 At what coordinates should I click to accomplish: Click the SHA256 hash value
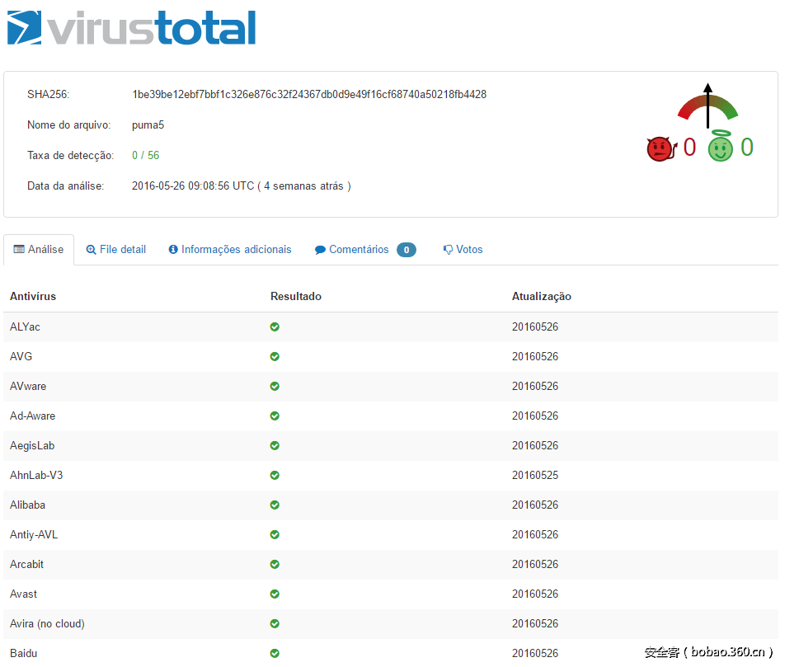[309, 95]
